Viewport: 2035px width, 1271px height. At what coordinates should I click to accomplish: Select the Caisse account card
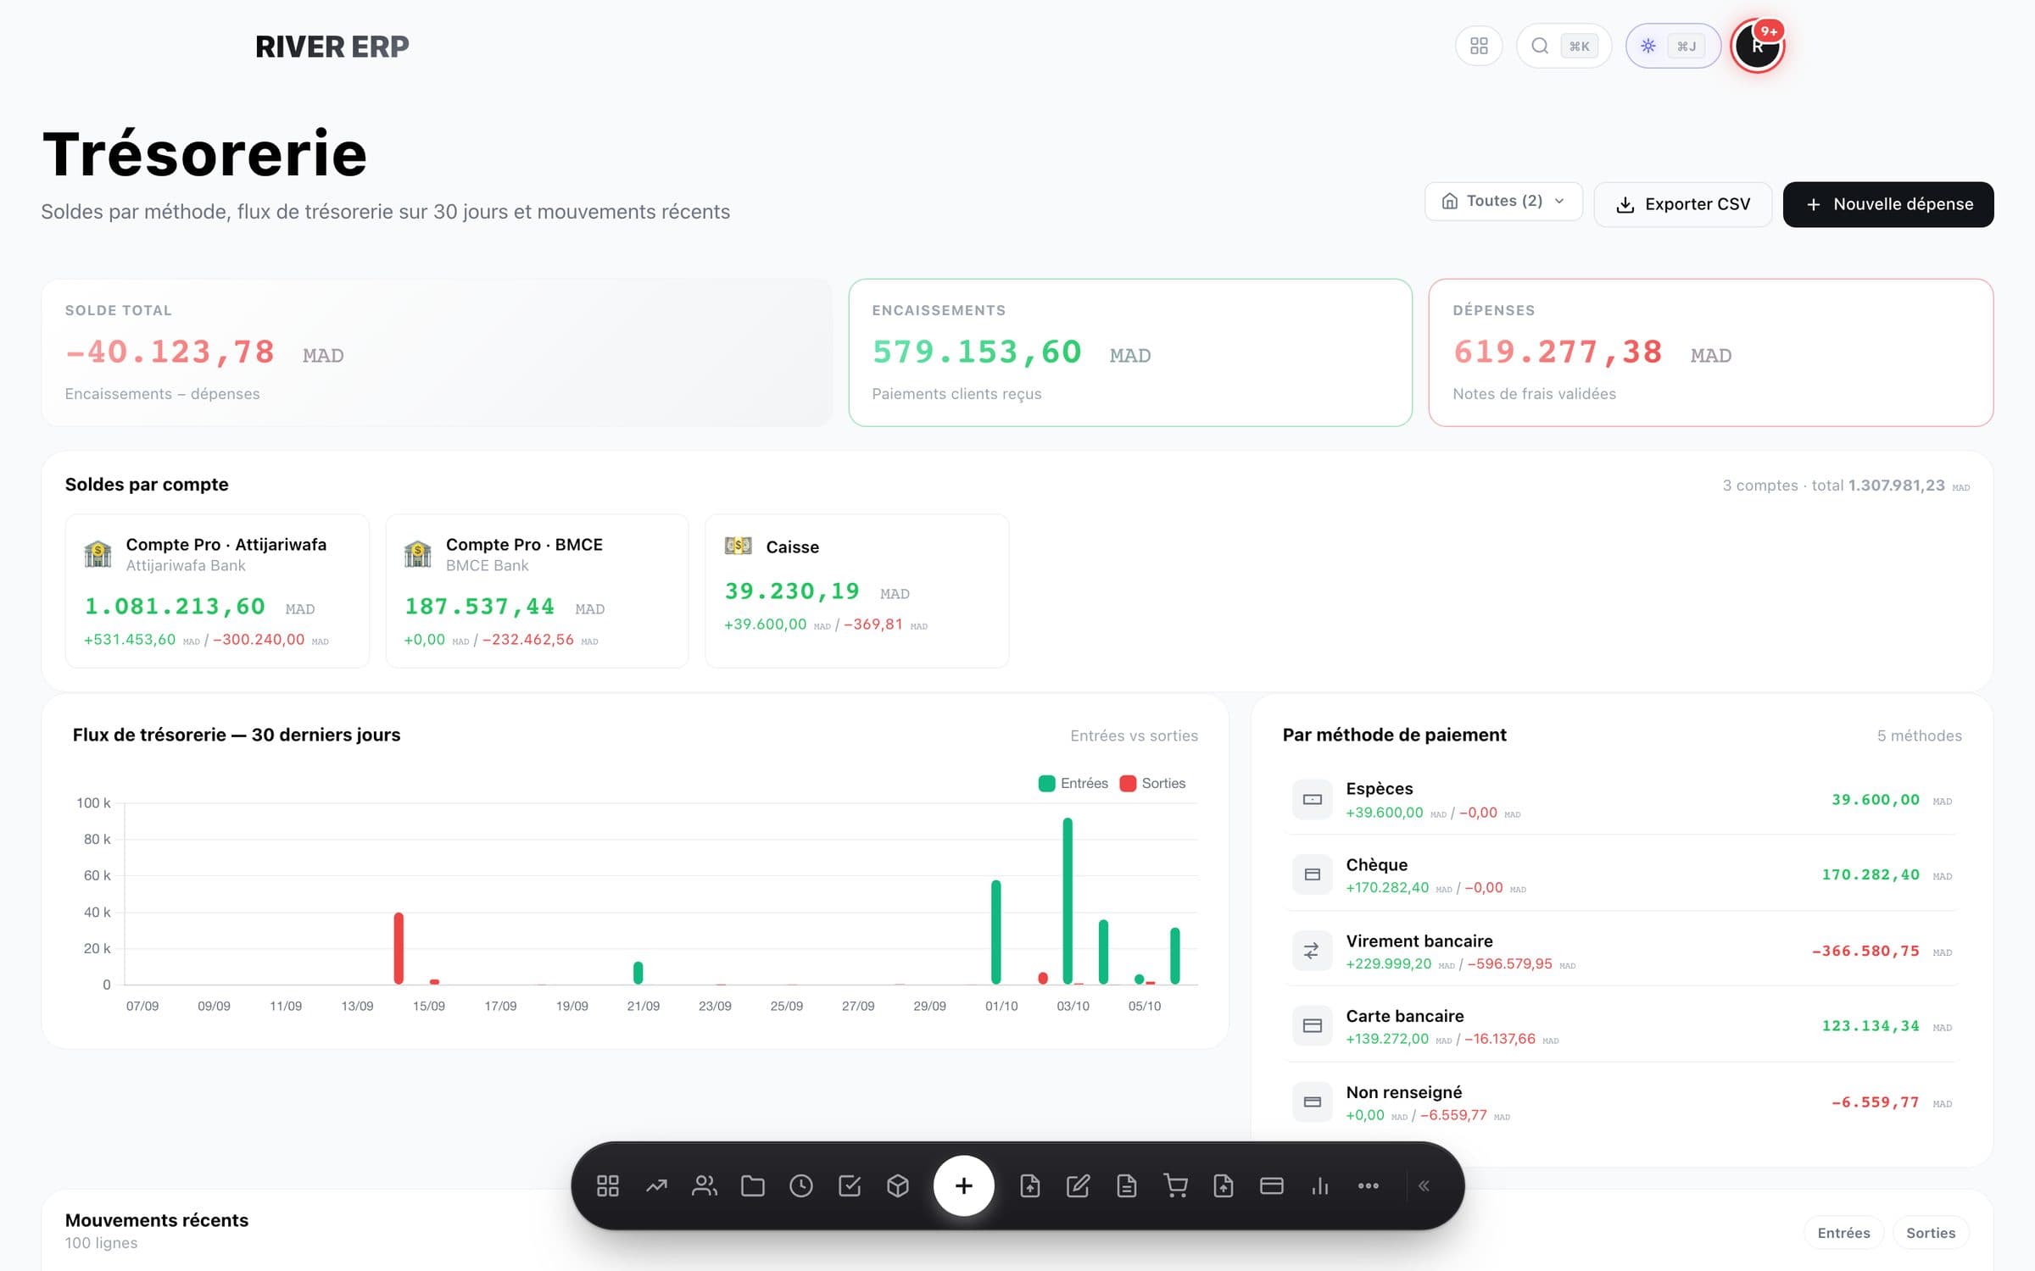click(856, 591)
